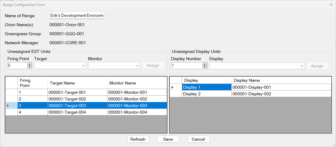Save the range configuration
Screen dimensions: 336x147
point(168,139)
